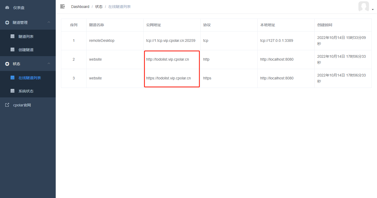The height and width of the screenshot is (198, 377).
Task: Open the user account dropdown arrow
Action: tap(373, 9)
